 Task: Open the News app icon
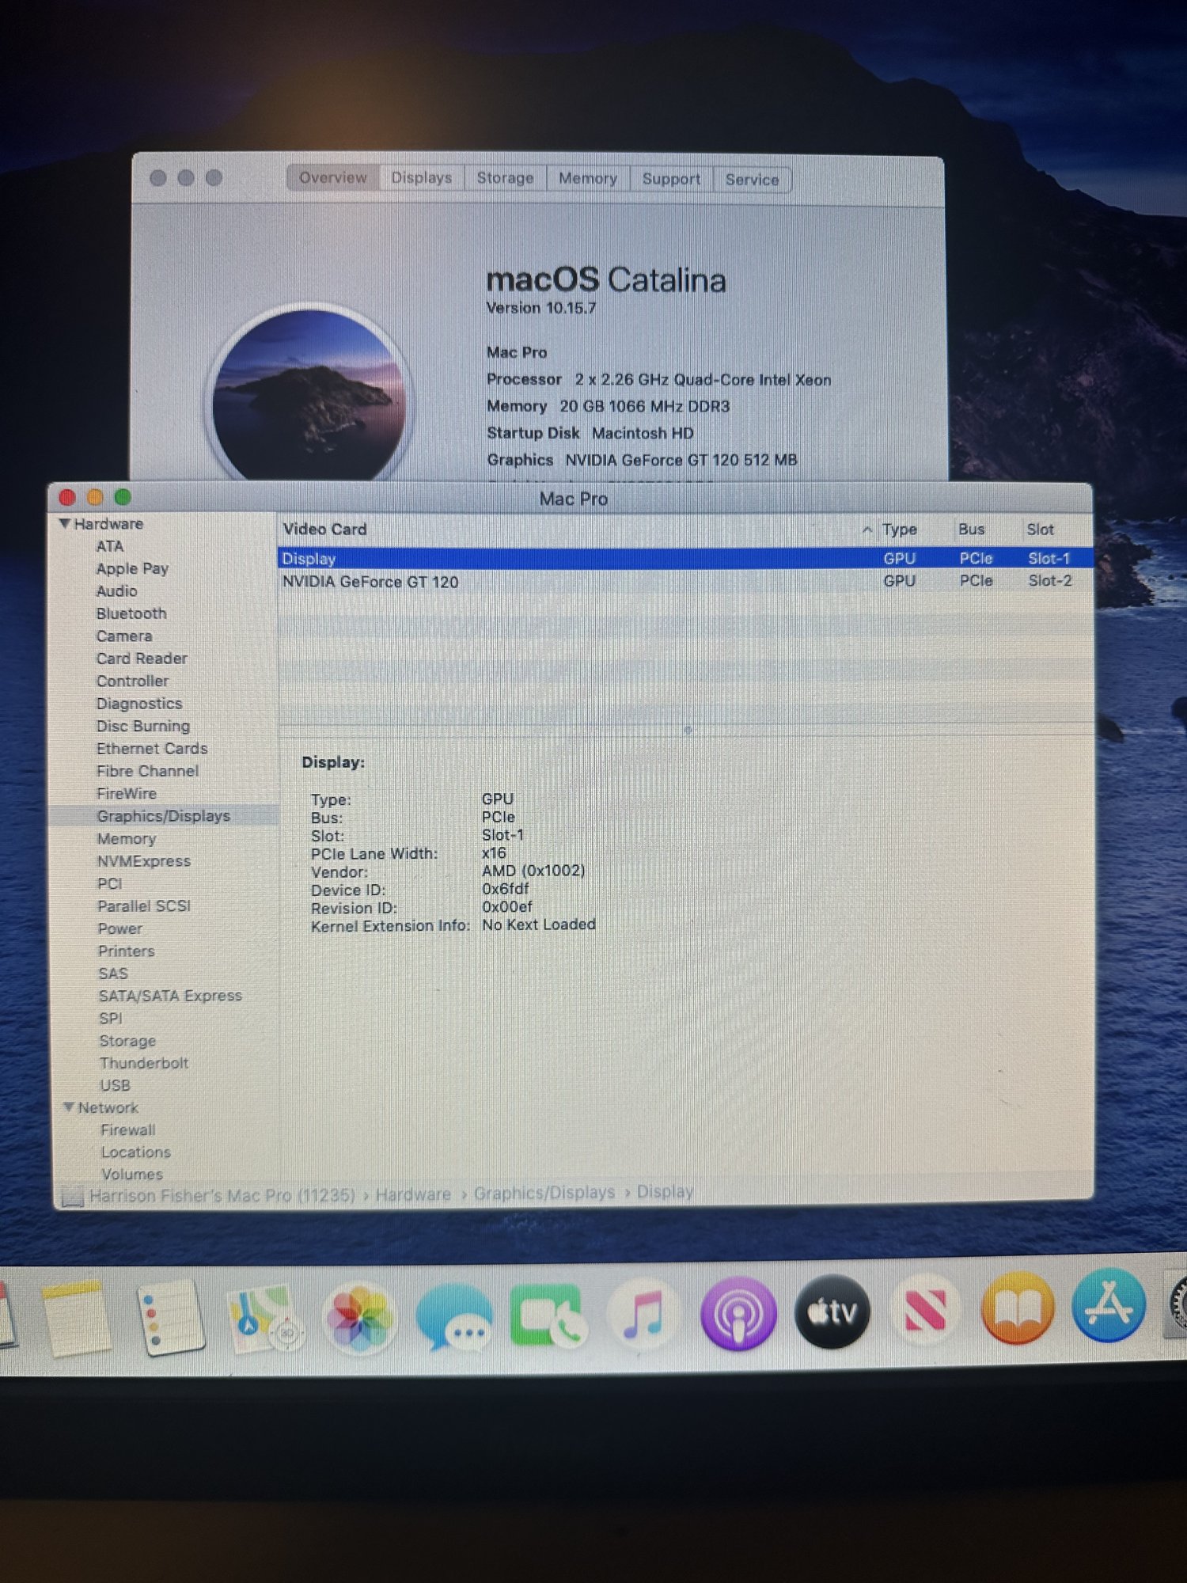point(925,1310)
